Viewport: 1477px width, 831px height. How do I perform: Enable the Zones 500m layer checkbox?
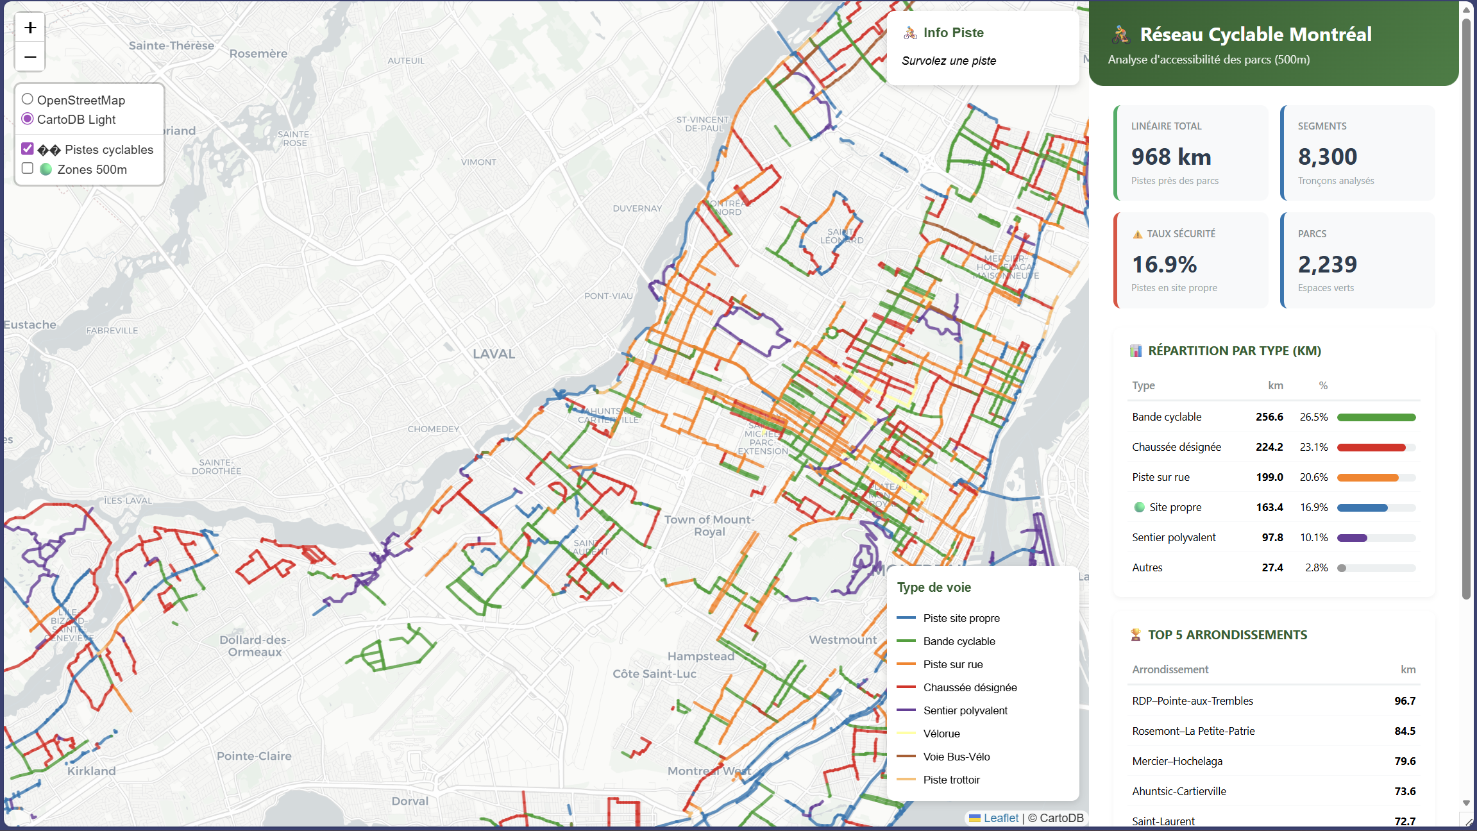[28, 169]
